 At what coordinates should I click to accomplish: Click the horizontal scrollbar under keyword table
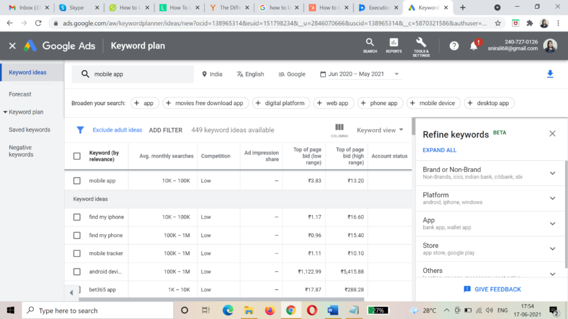click(x=221, y=299)
